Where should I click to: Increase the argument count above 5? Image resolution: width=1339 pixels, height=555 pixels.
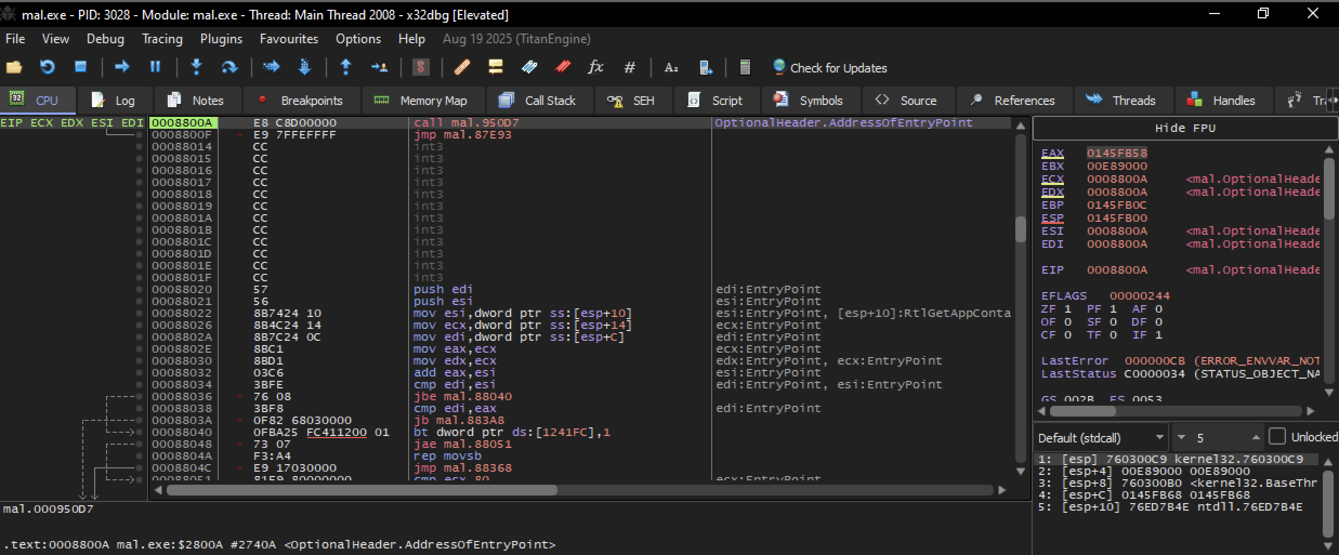coord(1256,437)
